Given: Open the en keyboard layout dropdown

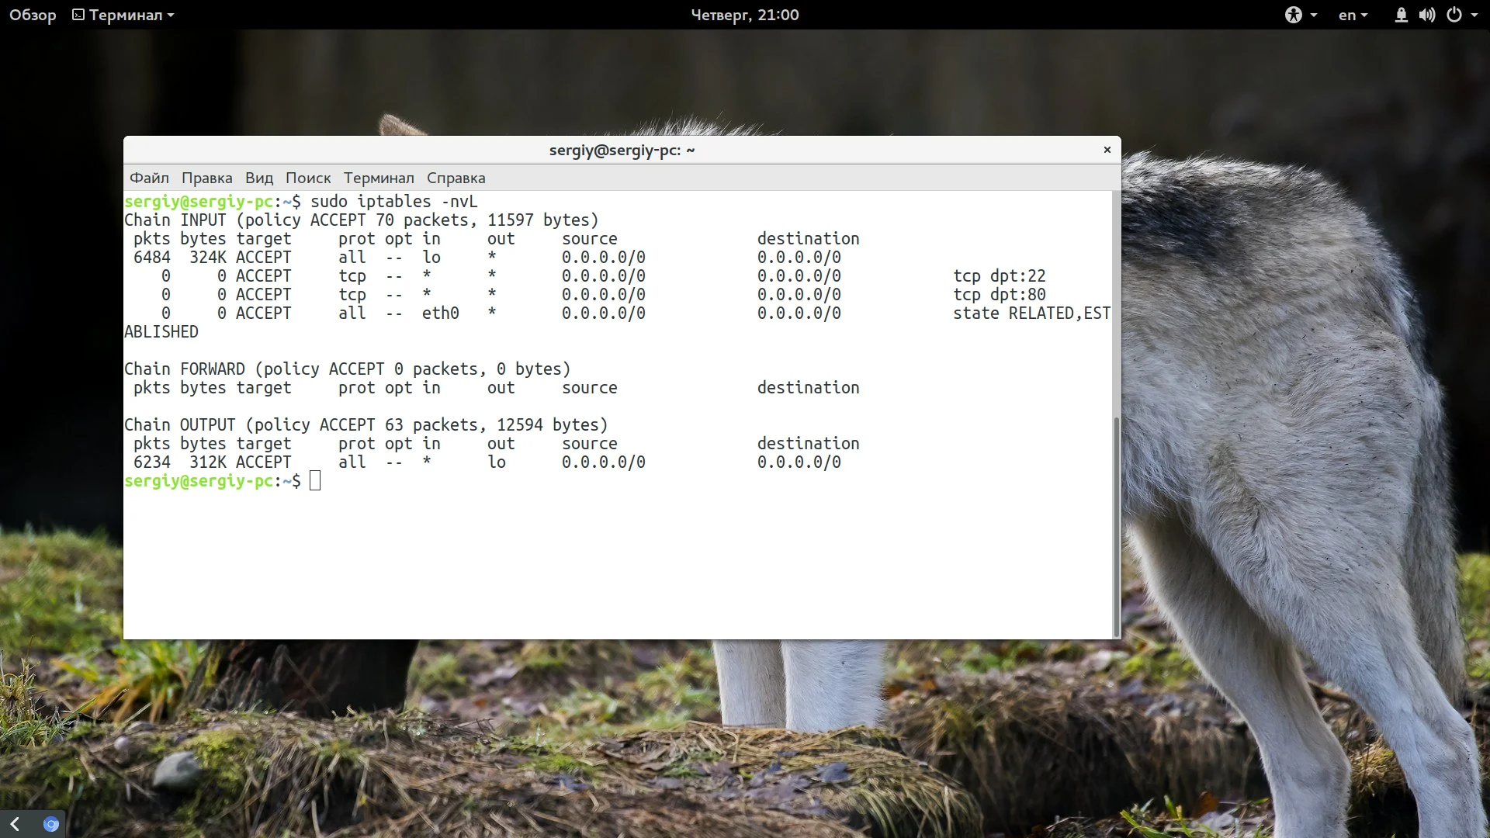Looking at the screenshot, I should [1353, 15].
